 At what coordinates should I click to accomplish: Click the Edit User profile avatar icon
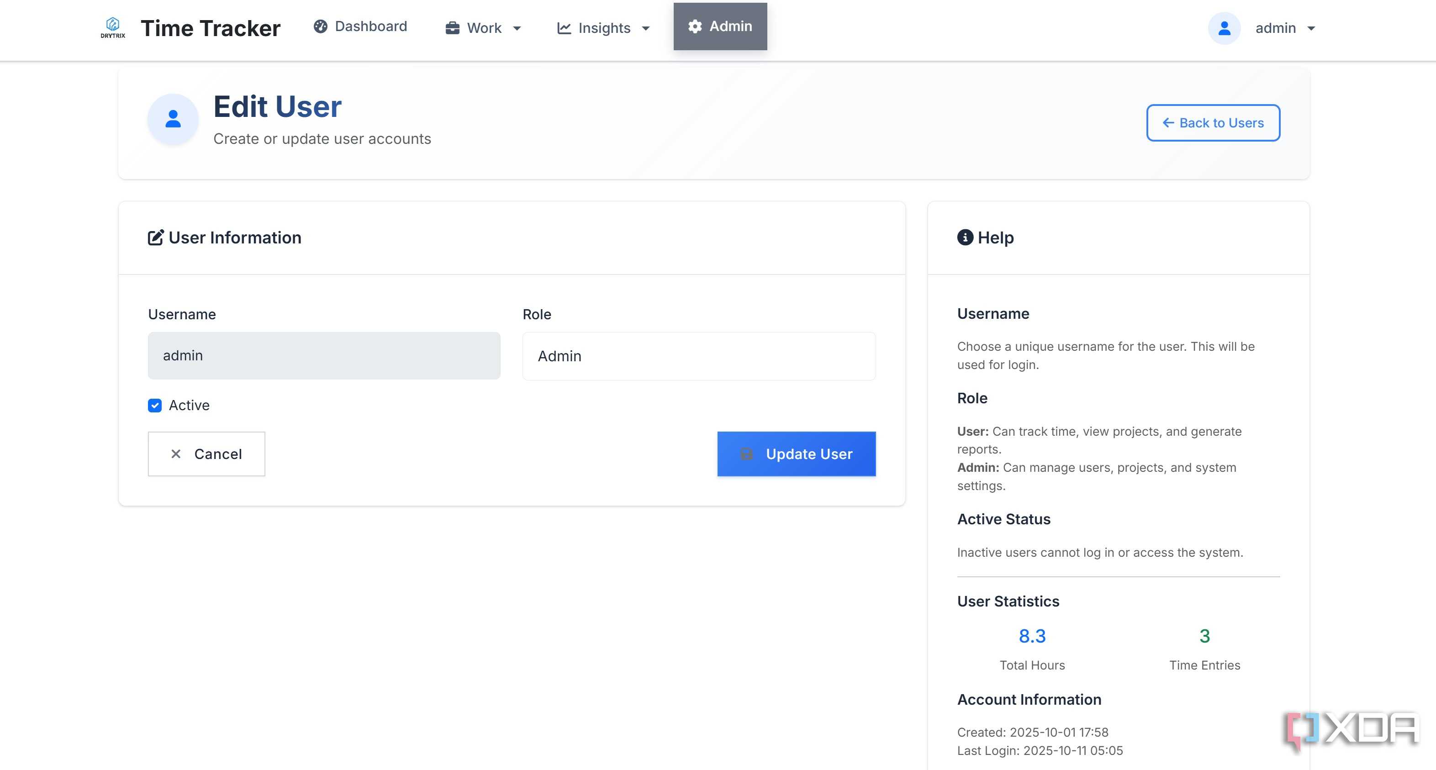(173, 119)
